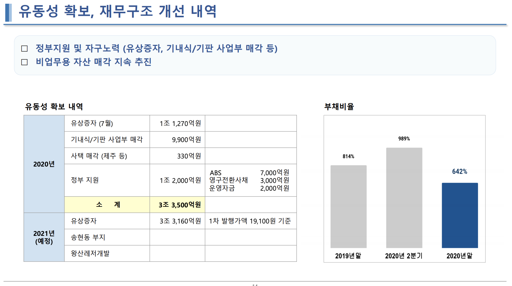The width and height of the screenshot is (512, 286).
Task: Click the 2021년 (예정) row header cell
Action: pyautogui.click(x=44, y=237)
